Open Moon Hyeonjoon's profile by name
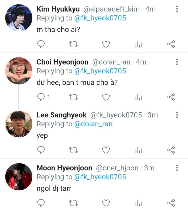This screenshot has width=188, height=210. (64, 168)
